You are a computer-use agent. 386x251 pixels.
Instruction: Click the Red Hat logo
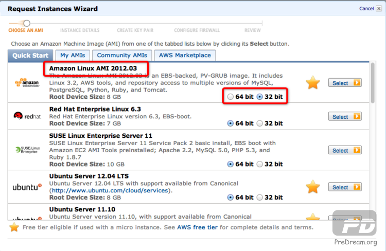pos(27,116)
